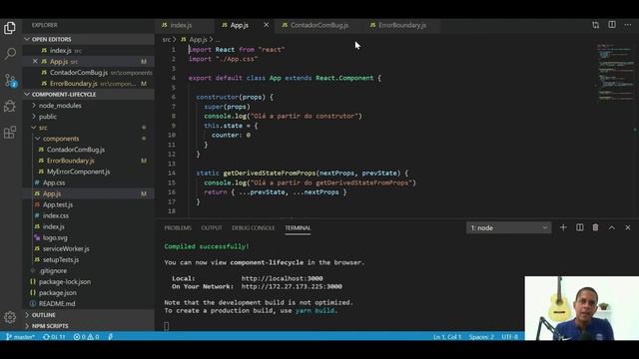Viewport: 639px width, 359px height.
Task: Close the terminal panel
Action: (628, 228)
